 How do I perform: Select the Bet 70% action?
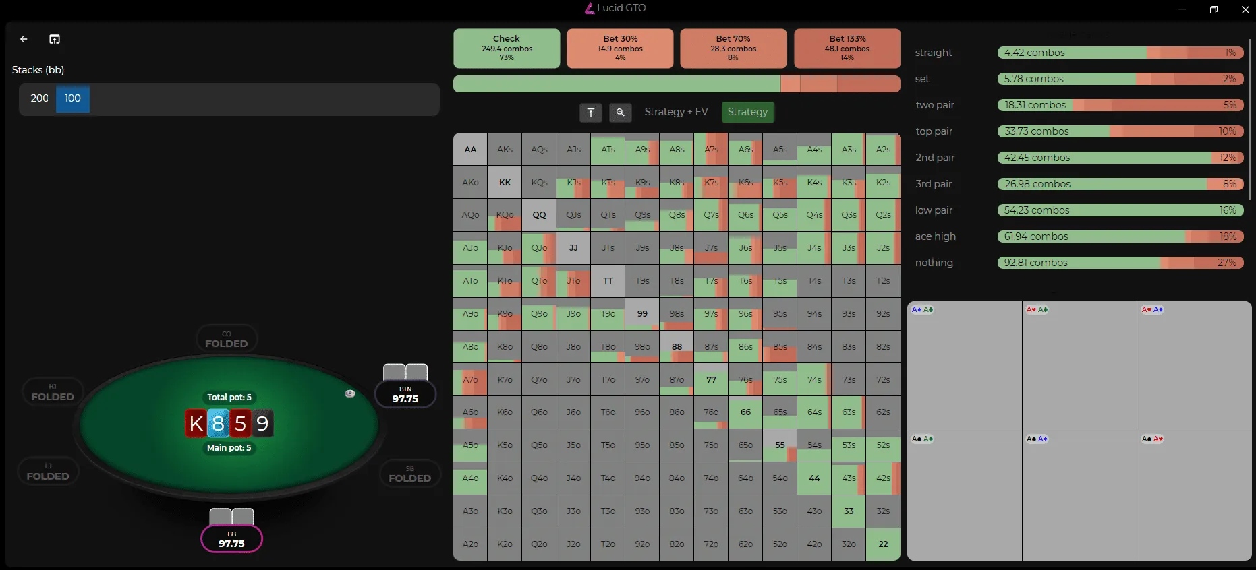click(733, 48)
